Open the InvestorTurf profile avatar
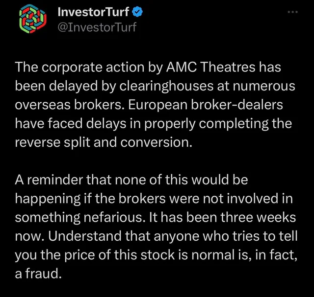The image size is (314, 297). (33, 19)
